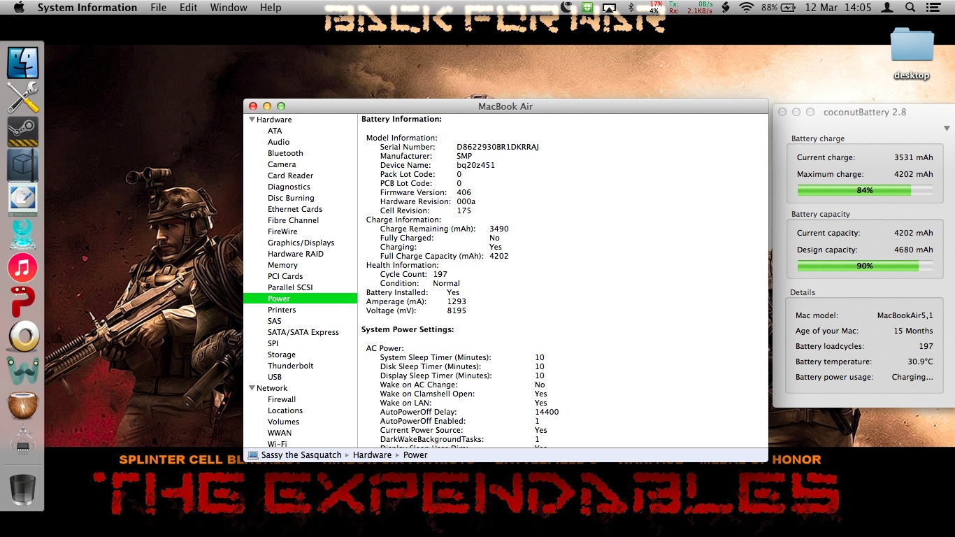955x537 pixels.
Task: Click coconutBattery icon in the dock
Action: [x=23, y=406]
